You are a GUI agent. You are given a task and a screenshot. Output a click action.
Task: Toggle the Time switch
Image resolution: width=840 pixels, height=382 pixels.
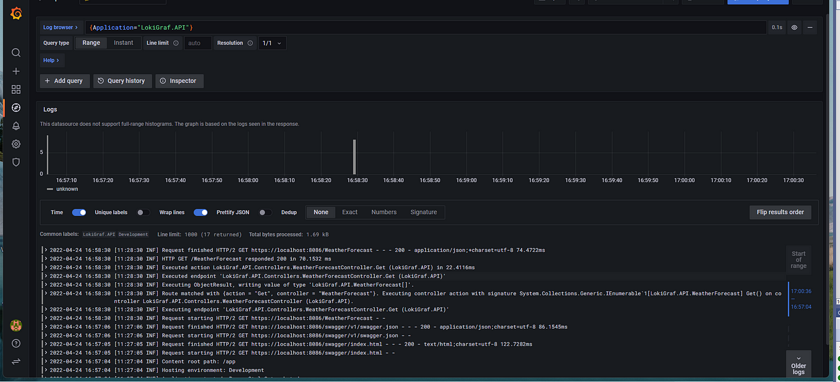79,212
